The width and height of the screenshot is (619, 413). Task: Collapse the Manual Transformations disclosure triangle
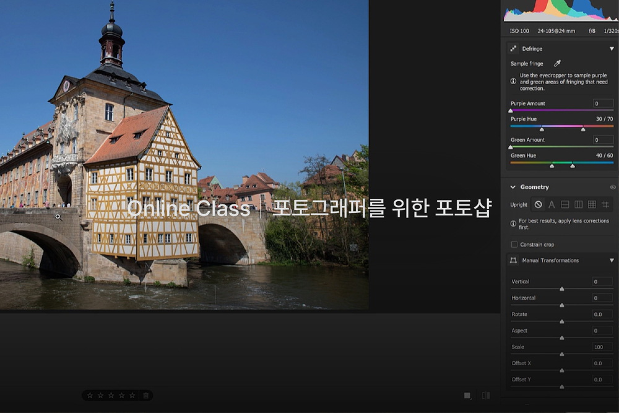click(612, 260)
